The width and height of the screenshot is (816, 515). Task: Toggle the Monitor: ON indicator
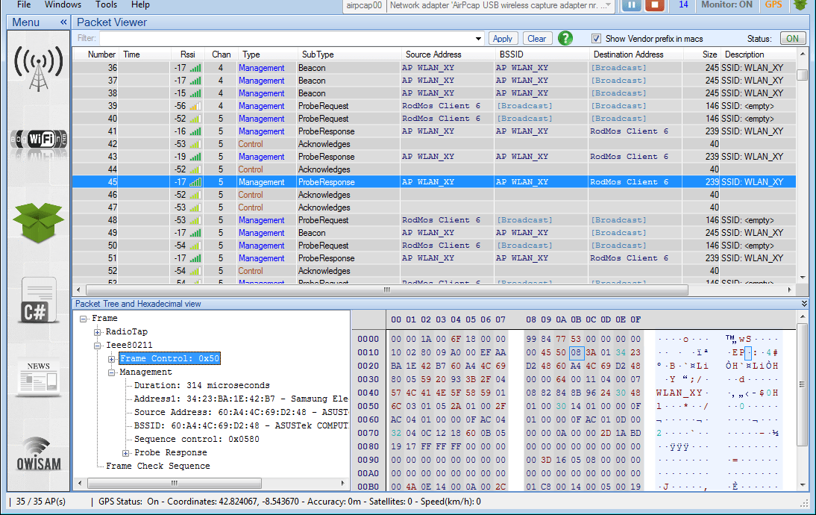(726, 4)
